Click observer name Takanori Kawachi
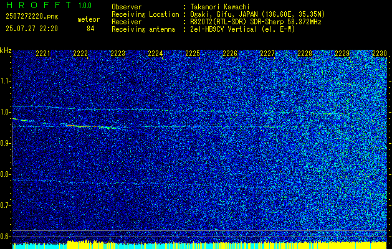Image resolution: width=392 pixels, height=249 pixels. tap(219, 7)
